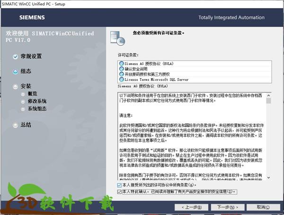Select the 确认安全说明 license entry

tap(195, 69)
